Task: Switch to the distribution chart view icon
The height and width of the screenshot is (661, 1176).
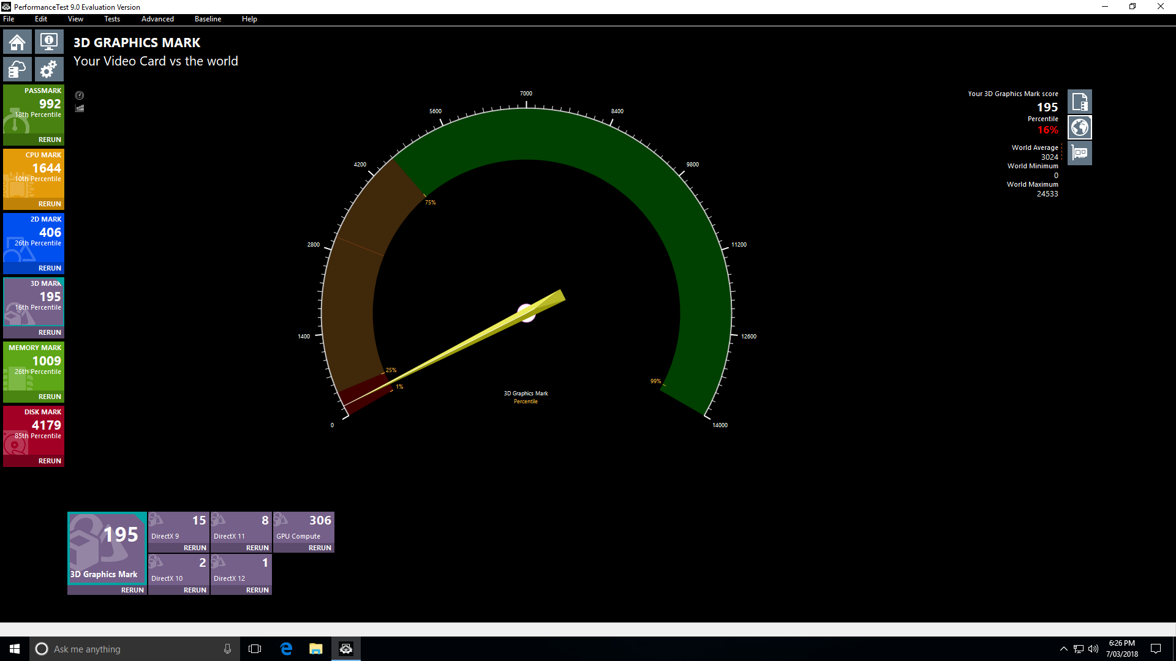Action: [x=80, y=108]
